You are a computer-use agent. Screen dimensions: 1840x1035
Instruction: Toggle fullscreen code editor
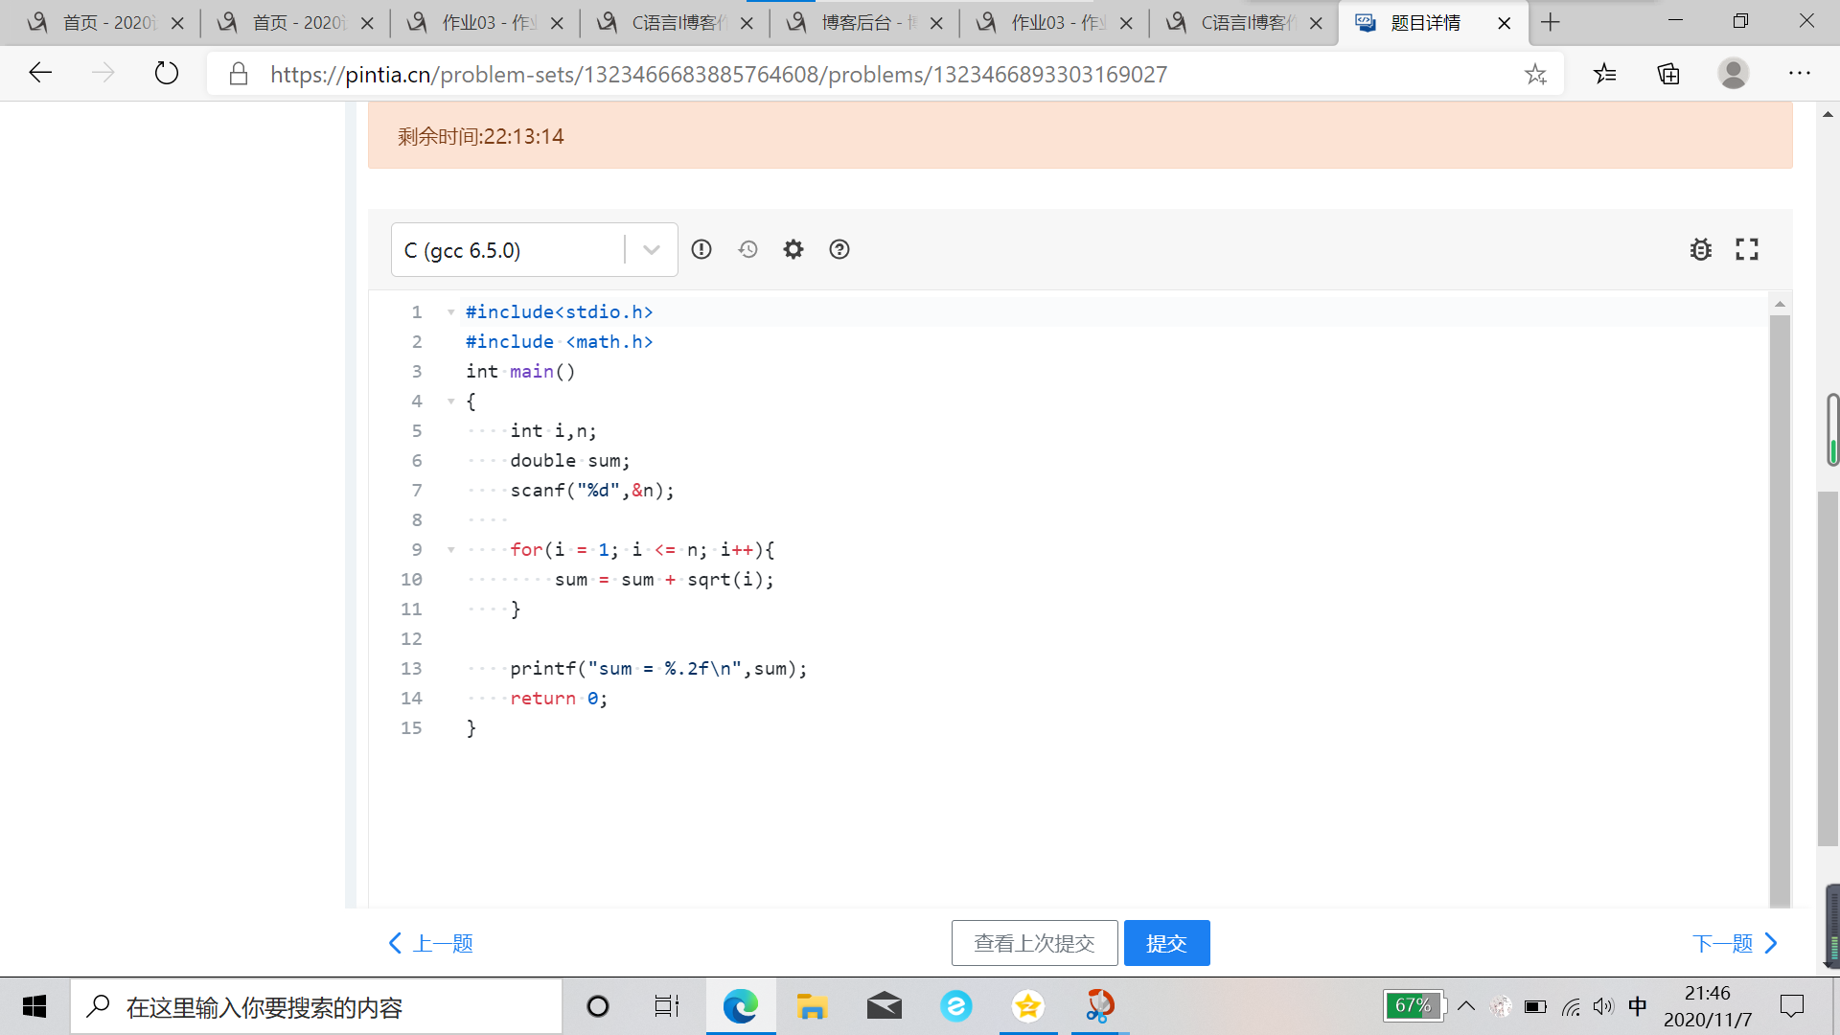1747,249
